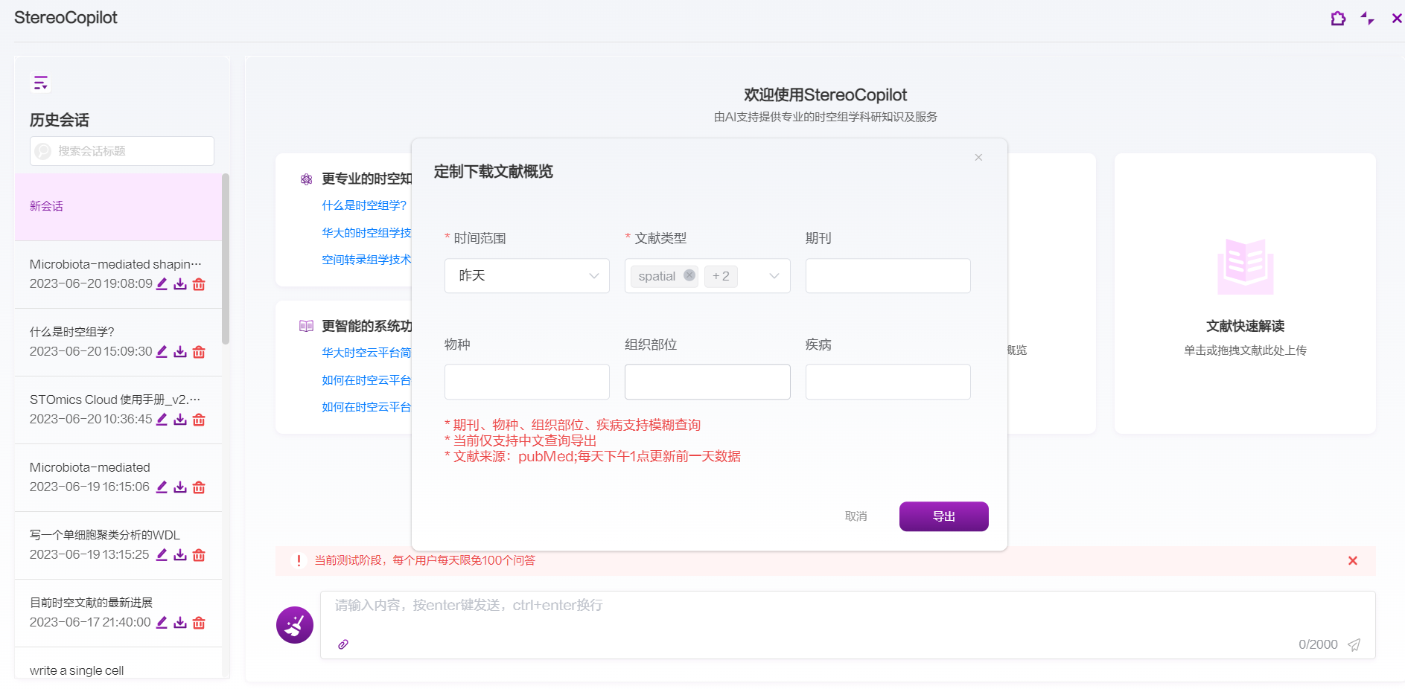Rename the 什么是时空组学? conversation
This screenshot has height=689, width=1405.
coord(162,352)
